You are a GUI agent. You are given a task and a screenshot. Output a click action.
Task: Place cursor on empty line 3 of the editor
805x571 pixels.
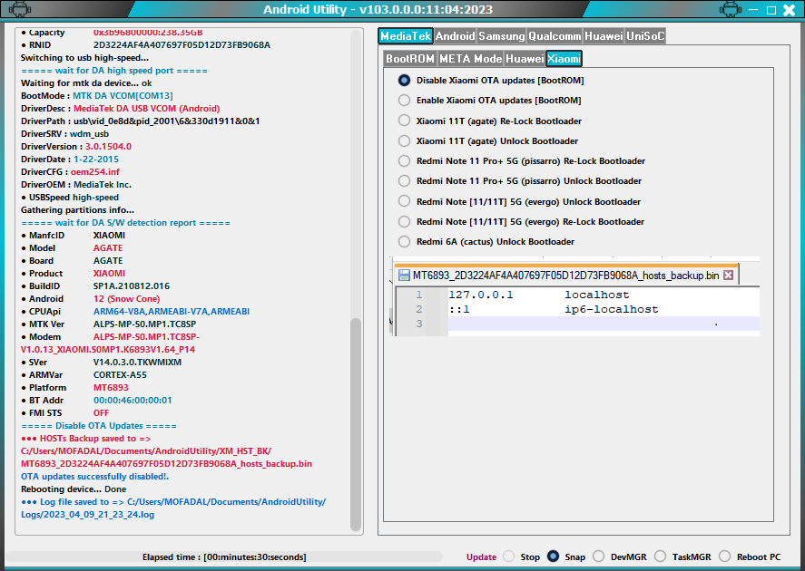click(x=604, y=324)
